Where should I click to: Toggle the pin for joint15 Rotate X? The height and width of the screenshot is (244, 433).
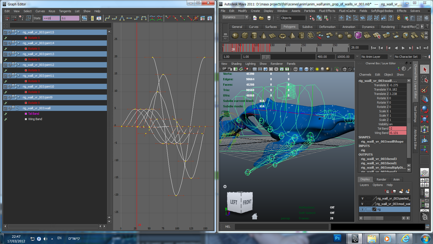pyautogui.click(x=5, y=38)
